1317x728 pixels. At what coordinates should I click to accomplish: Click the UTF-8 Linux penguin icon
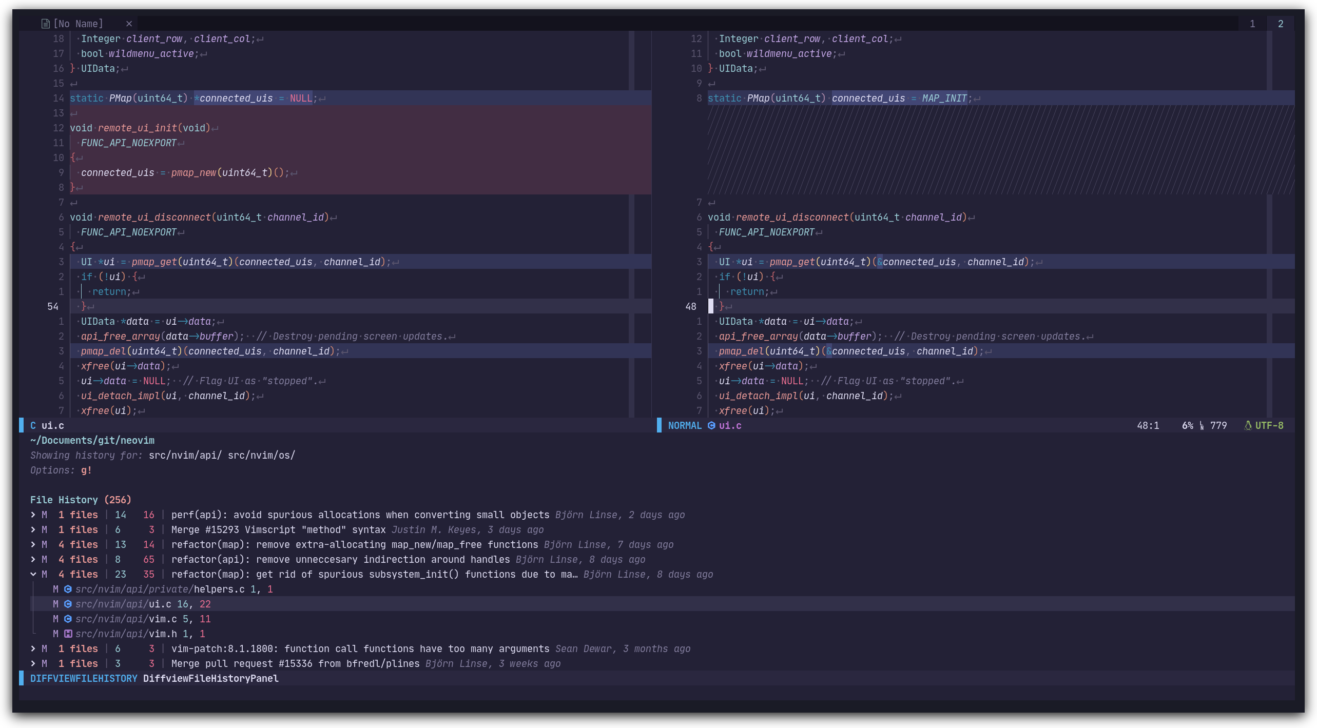click(x=1248, y=425)
